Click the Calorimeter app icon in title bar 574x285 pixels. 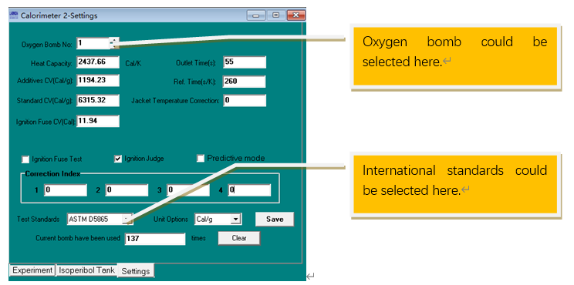coord(14,15)
